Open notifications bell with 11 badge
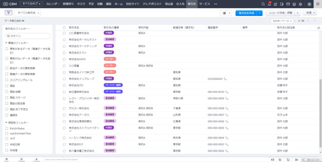This screenshot has width=322, height=162. coord(269,4)
